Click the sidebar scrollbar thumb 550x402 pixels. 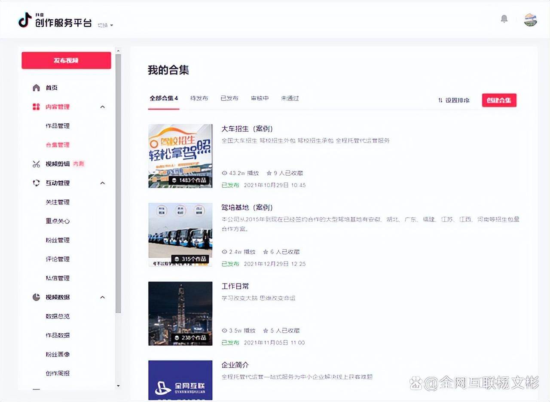(x=119, y=183)
